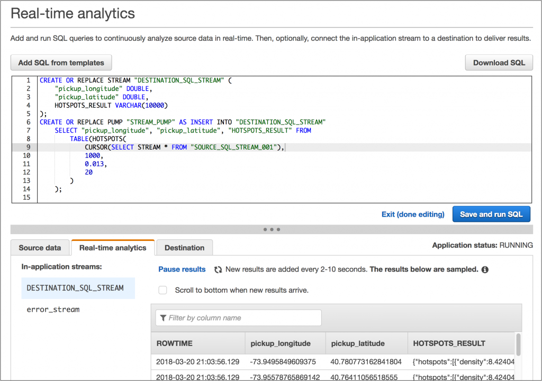This screenshot has width=542, height=381.
Task: Click the filter funnel icon
Action: coord(163,318)
